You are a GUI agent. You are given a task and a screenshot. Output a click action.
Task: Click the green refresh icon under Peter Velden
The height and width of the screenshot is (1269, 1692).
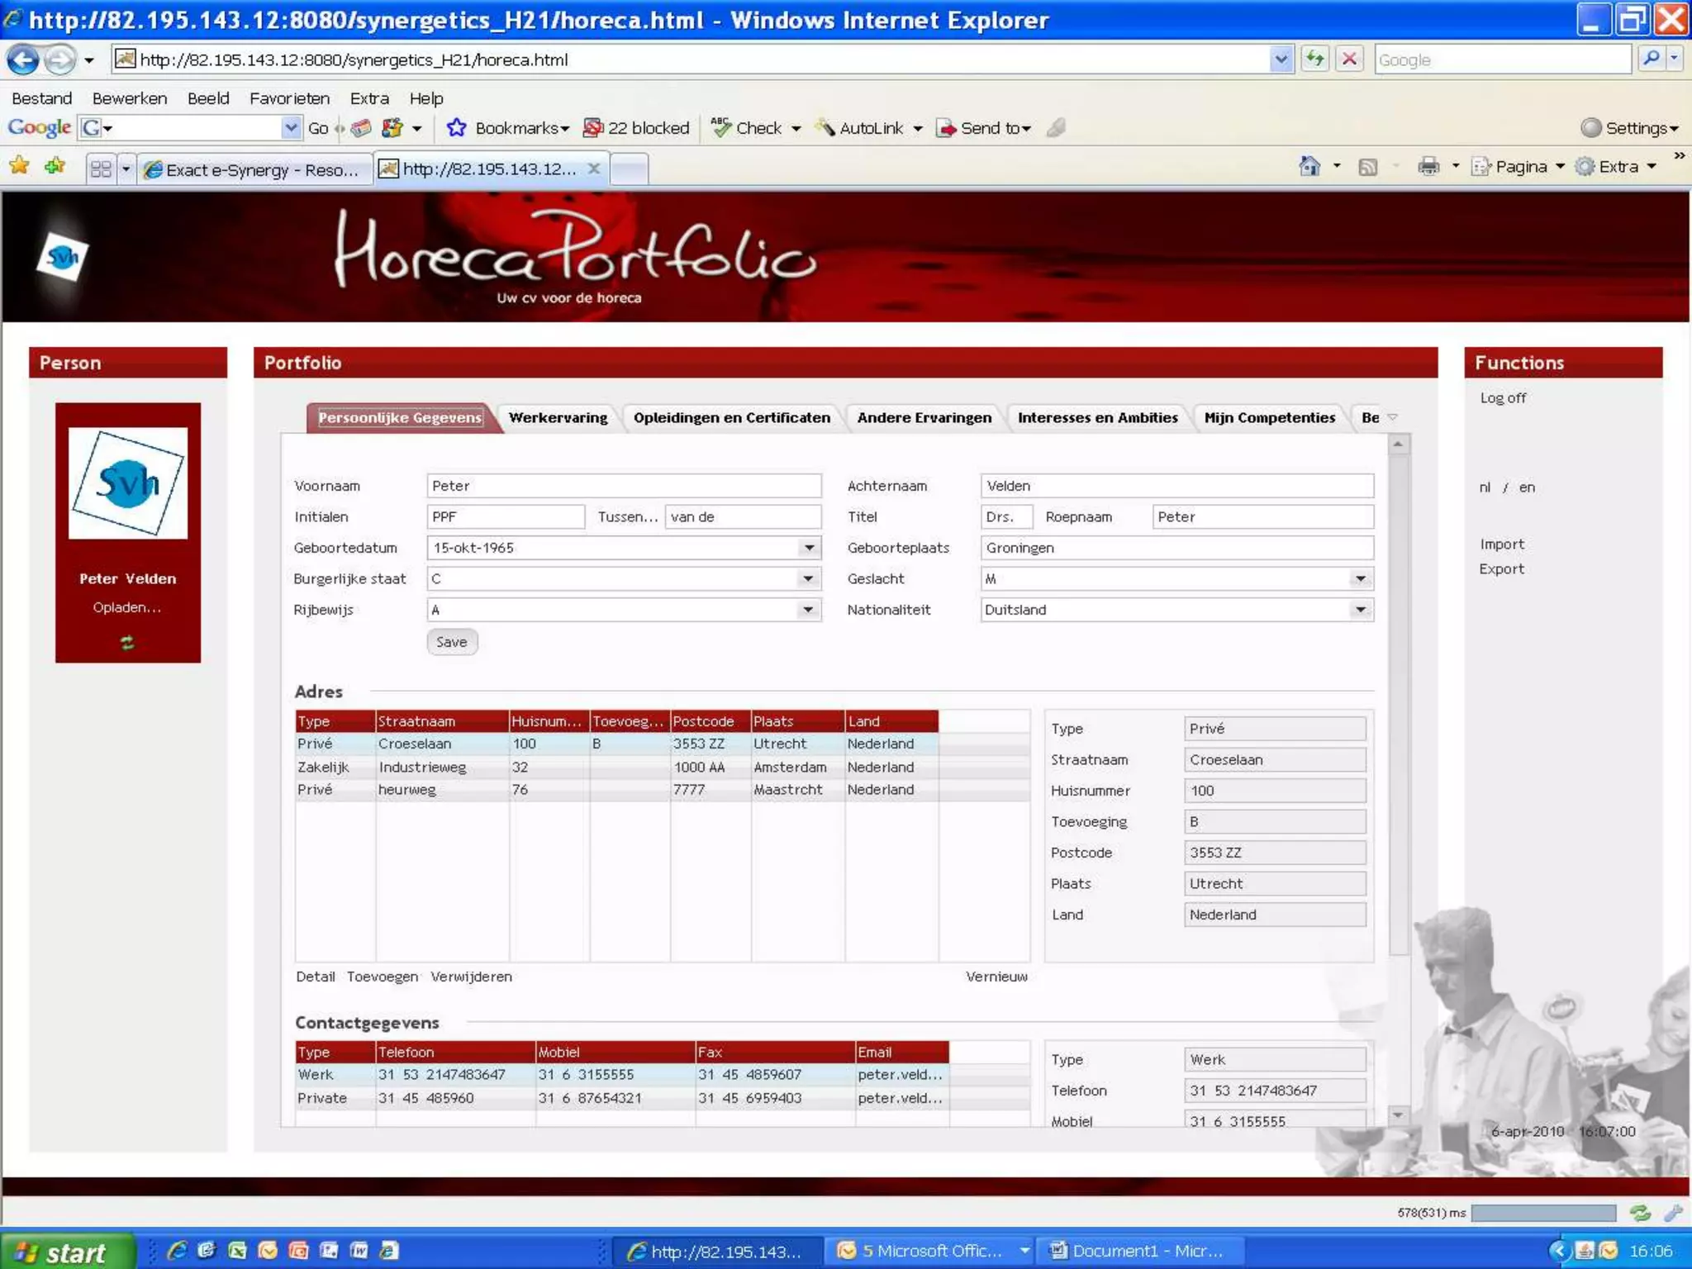tap(127, 642)
